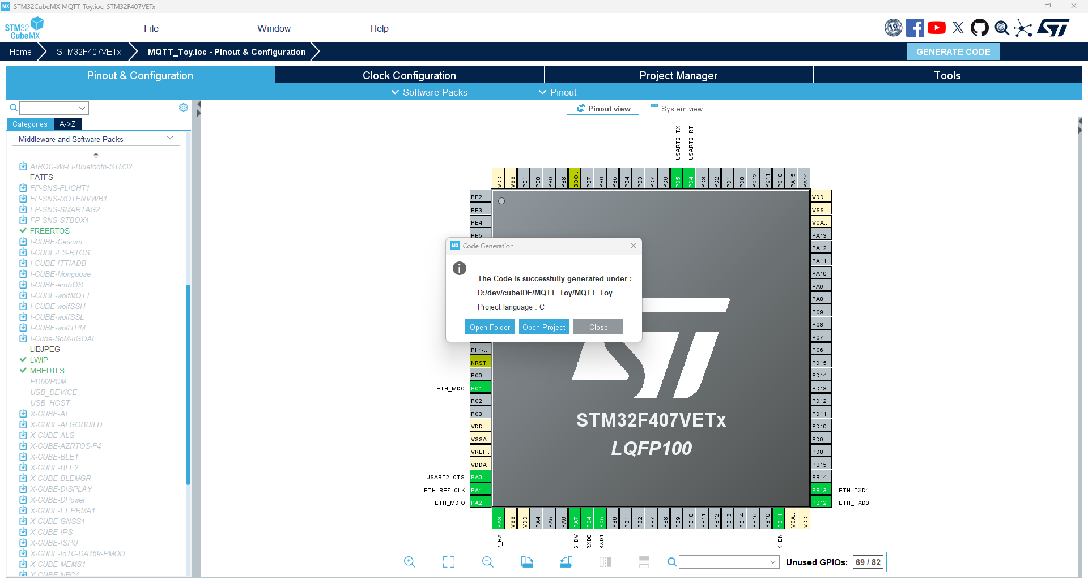Download the I-CUBE-Cesium pack icon
Viewport: 1088px width, 584px height.
point(23,242)
